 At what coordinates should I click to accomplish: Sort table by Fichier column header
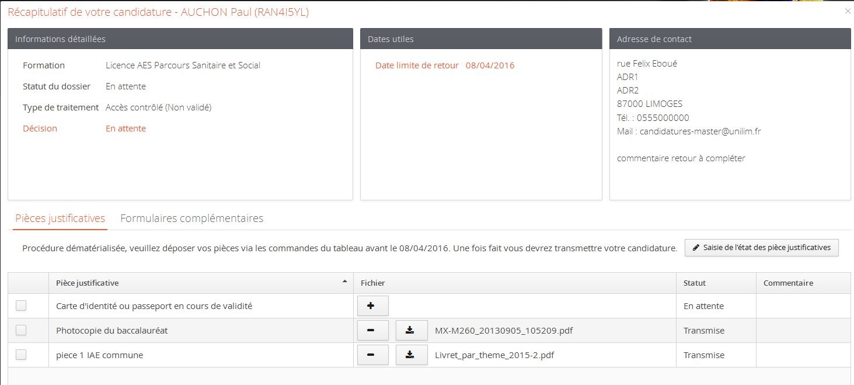click(373, 283)
